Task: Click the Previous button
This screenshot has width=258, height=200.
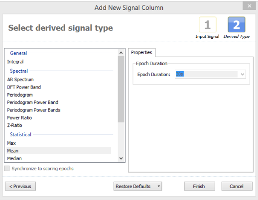Action: pos(20,186)
